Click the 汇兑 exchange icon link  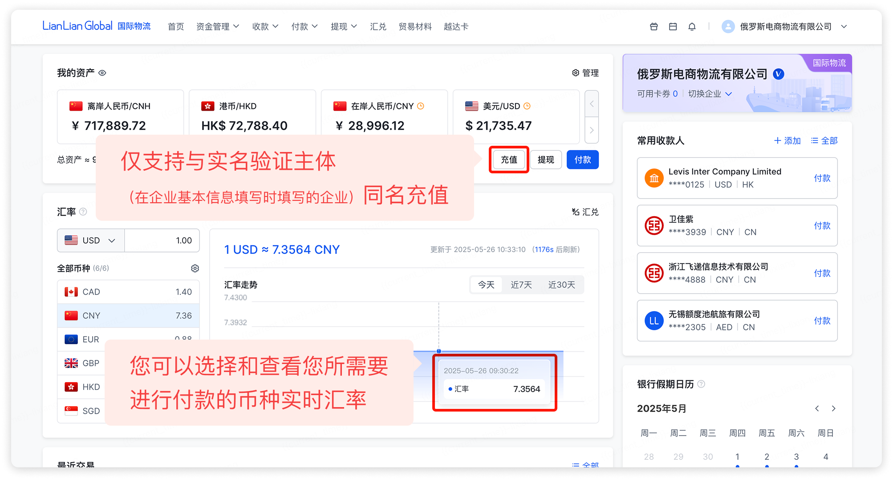point(585,212)
